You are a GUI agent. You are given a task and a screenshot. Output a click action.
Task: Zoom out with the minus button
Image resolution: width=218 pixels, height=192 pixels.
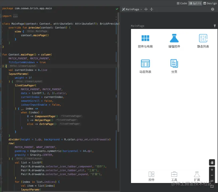[x=212, y=175]
